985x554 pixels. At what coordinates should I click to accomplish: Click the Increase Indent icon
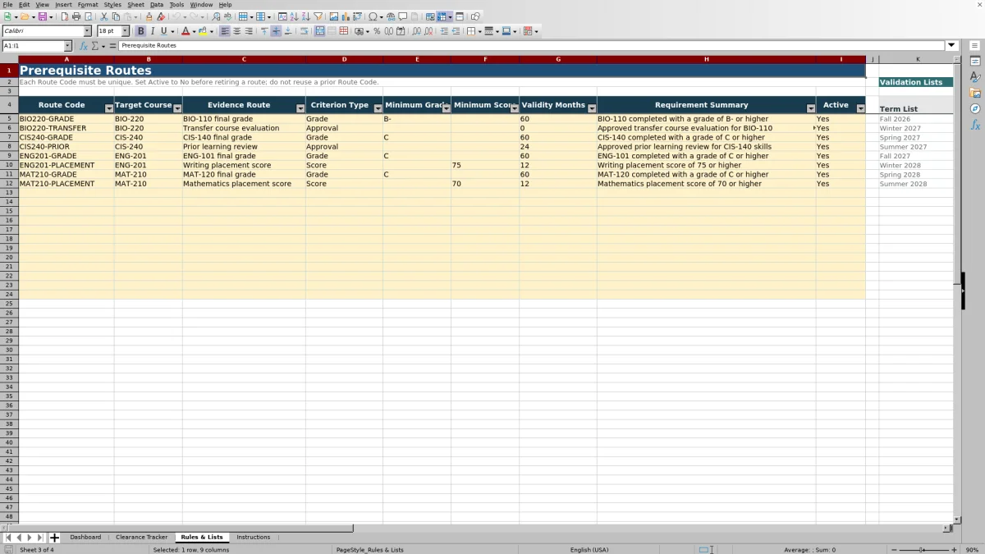click(x=444, y=31)
